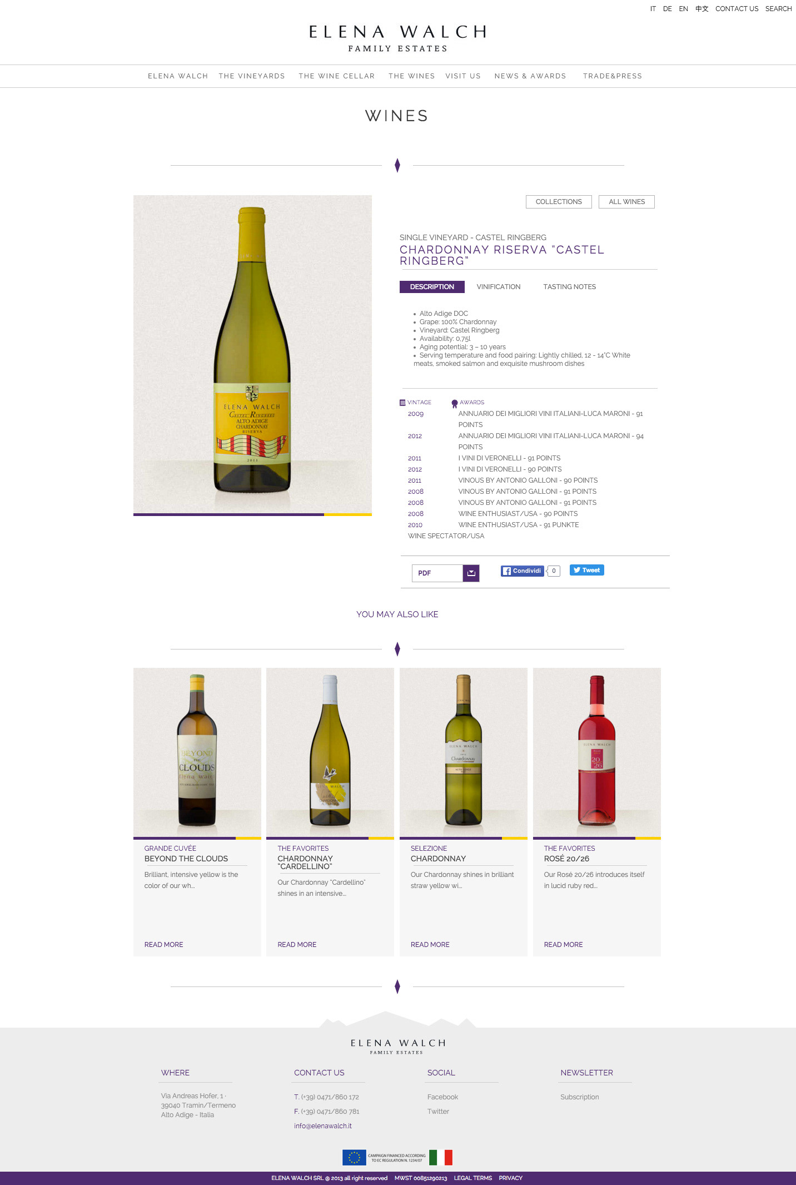Click the info@elenawalch.it email link
Viewport: 796px width, 1185px height.
[323, 1126]
